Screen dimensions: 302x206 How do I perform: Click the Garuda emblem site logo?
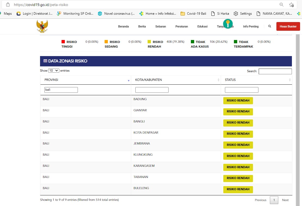coord(42,26)
